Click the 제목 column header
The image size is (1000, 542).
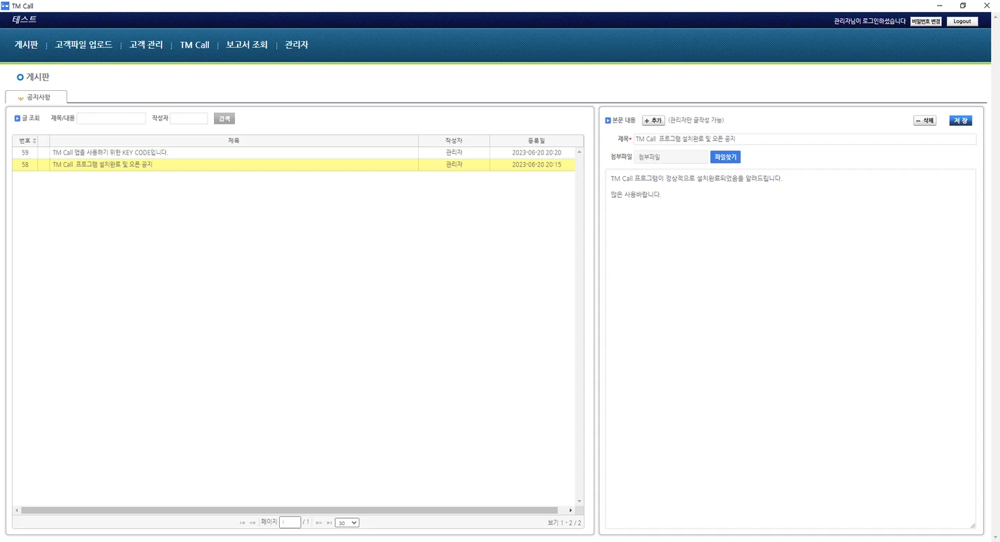[x=234, y=141]
